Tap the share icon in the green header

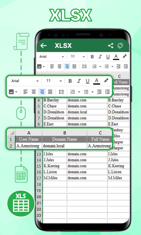pos(111,46)
